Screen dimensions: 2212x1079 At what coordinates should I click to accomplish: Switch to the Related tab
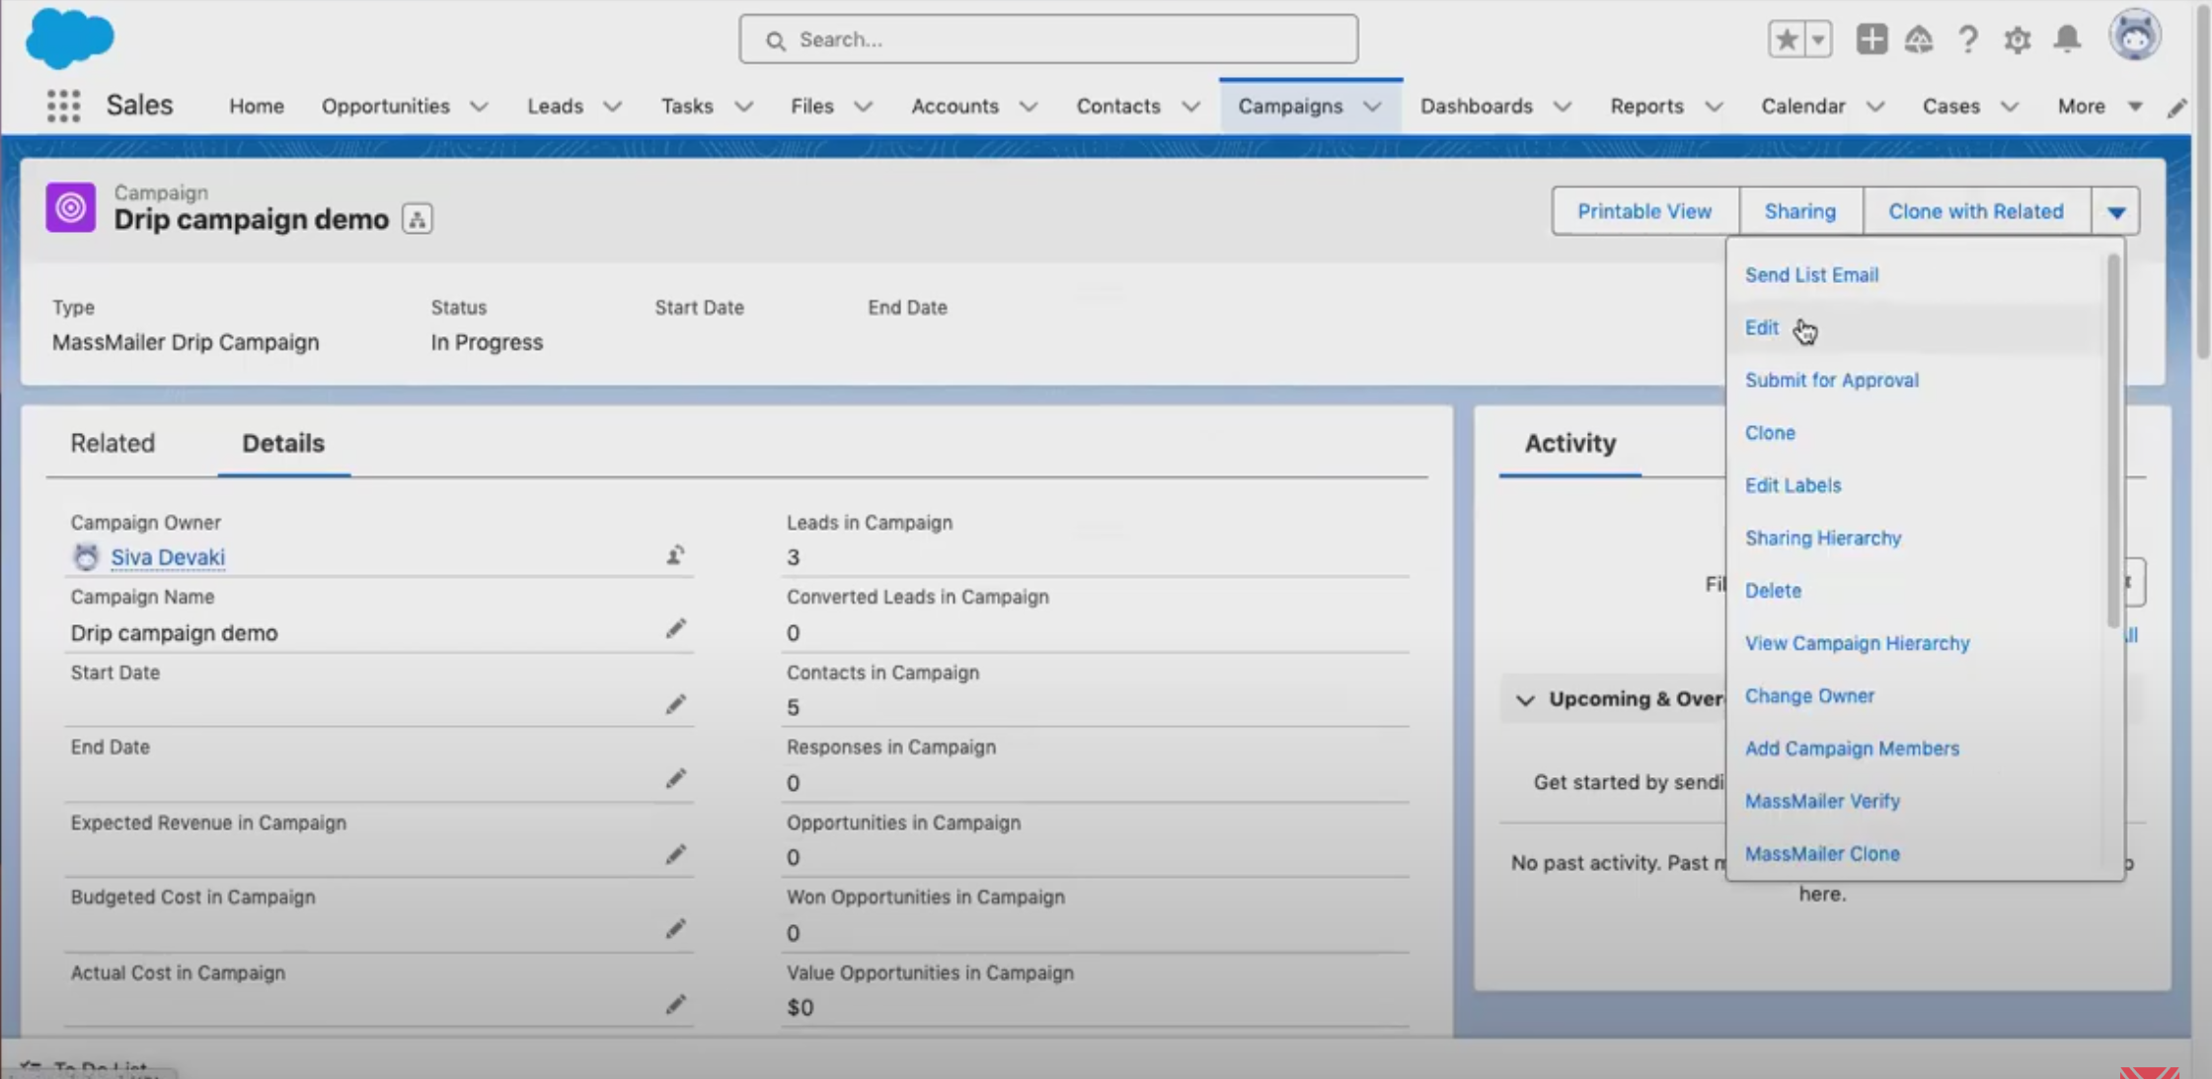[x=113, y=444]
